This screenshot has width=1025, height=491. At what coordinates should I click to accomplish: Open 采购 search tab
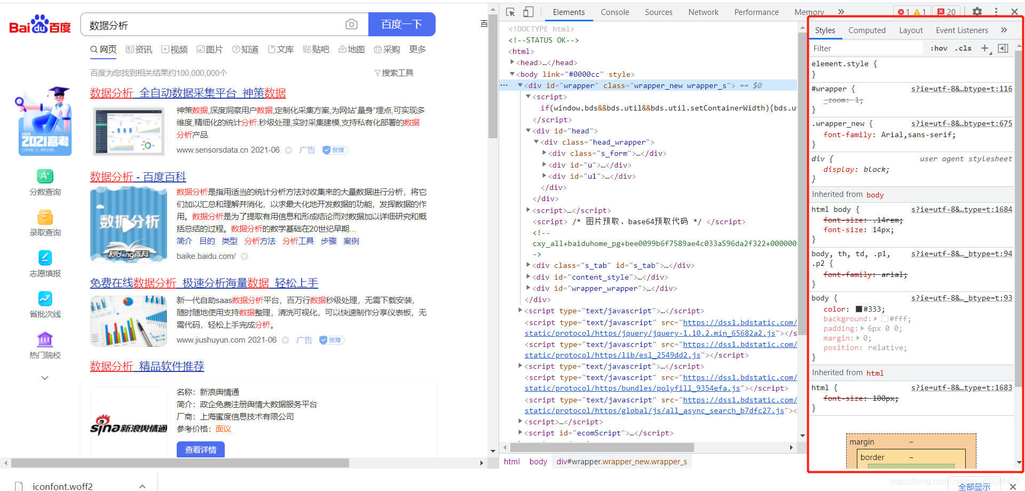click(387, 49)
